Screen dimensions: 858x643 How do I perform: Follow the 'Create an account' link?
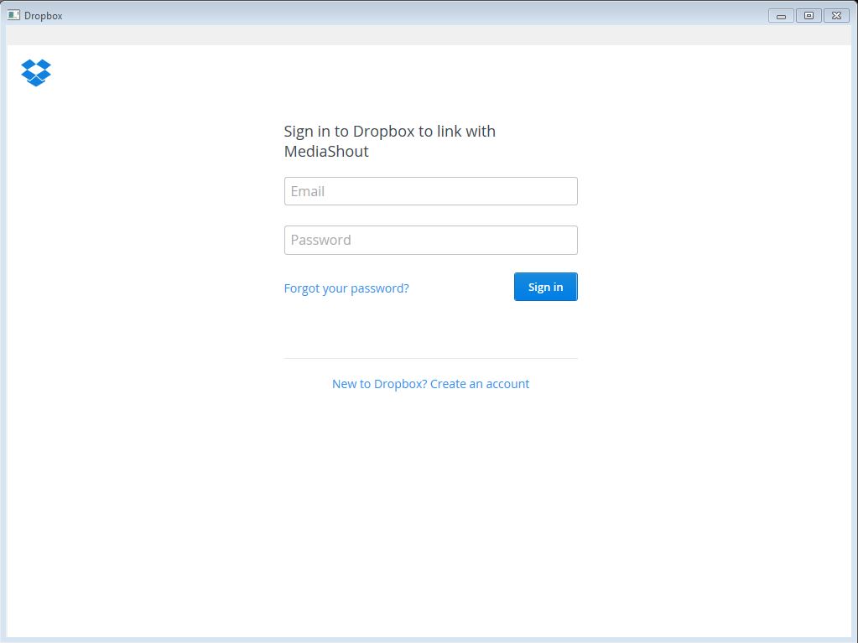point(480,384)
